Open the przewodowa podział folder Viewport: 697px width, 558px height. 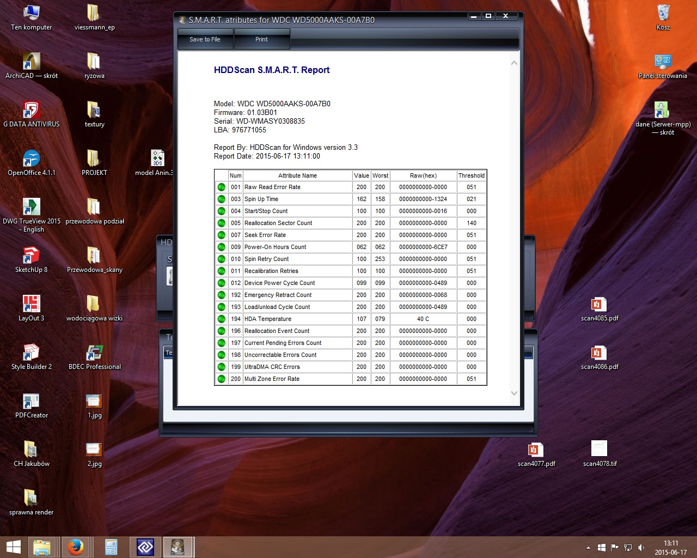(95, 212)
